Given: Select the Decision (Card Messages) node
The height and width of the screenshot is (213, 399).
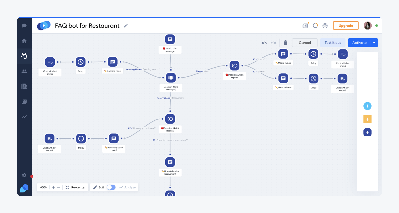Looking at the screenshot, I should click(171, 78).
